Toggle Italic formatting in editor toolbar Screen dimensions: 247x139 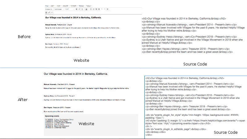(x=79, y=9)
